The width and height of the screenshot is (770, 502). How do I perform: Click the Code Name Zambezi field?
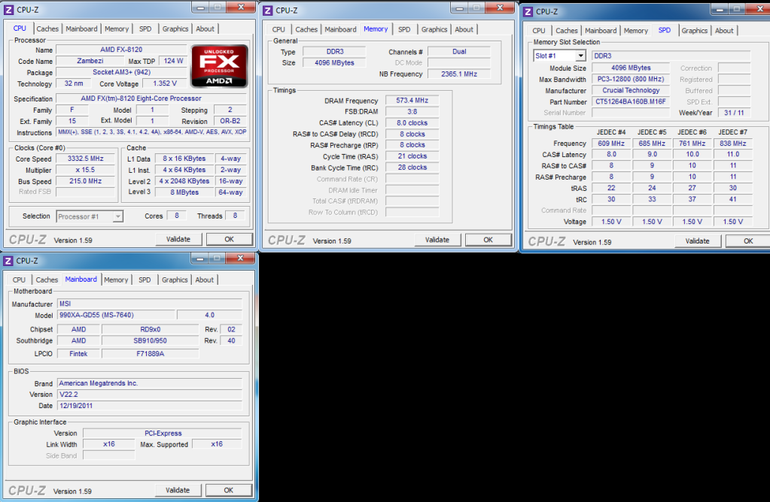pos(90,61)
